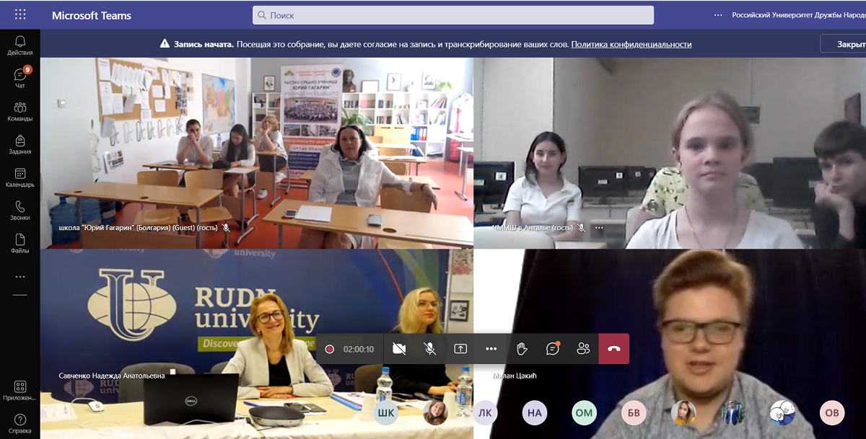The width and height of the screenshot is (866, 439).
Task: Click the Милан Цакић name label
Action: (x=515, y=376)
